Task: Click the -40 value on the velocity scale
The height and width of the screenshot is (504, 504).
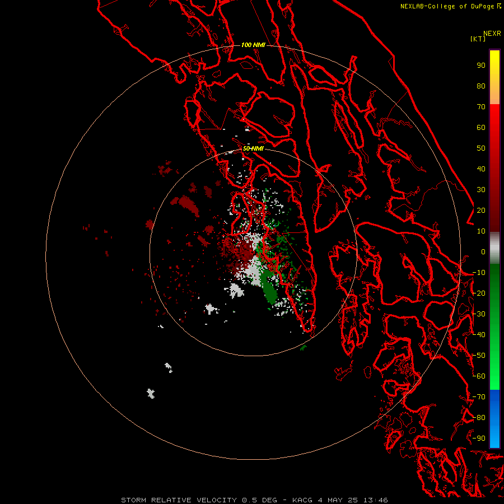Action: [x=479, y=335]
